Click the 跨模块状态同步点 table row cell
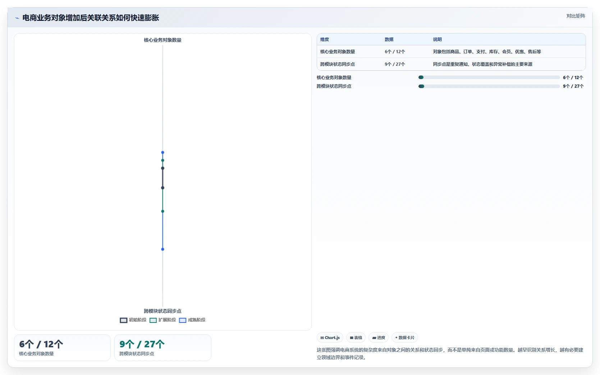600x375 pixels. [338, 64]
